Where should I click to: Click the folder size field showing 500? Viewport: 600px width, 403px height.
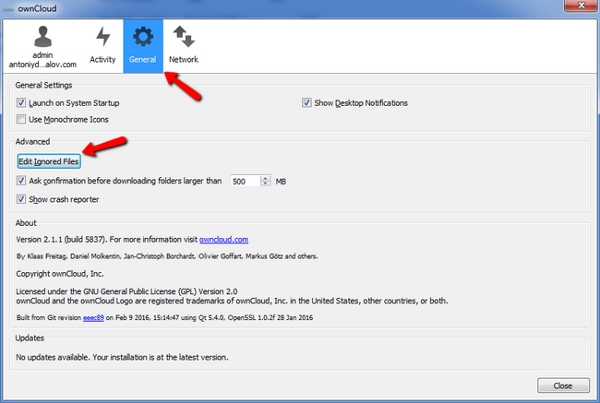pos(246,182)
